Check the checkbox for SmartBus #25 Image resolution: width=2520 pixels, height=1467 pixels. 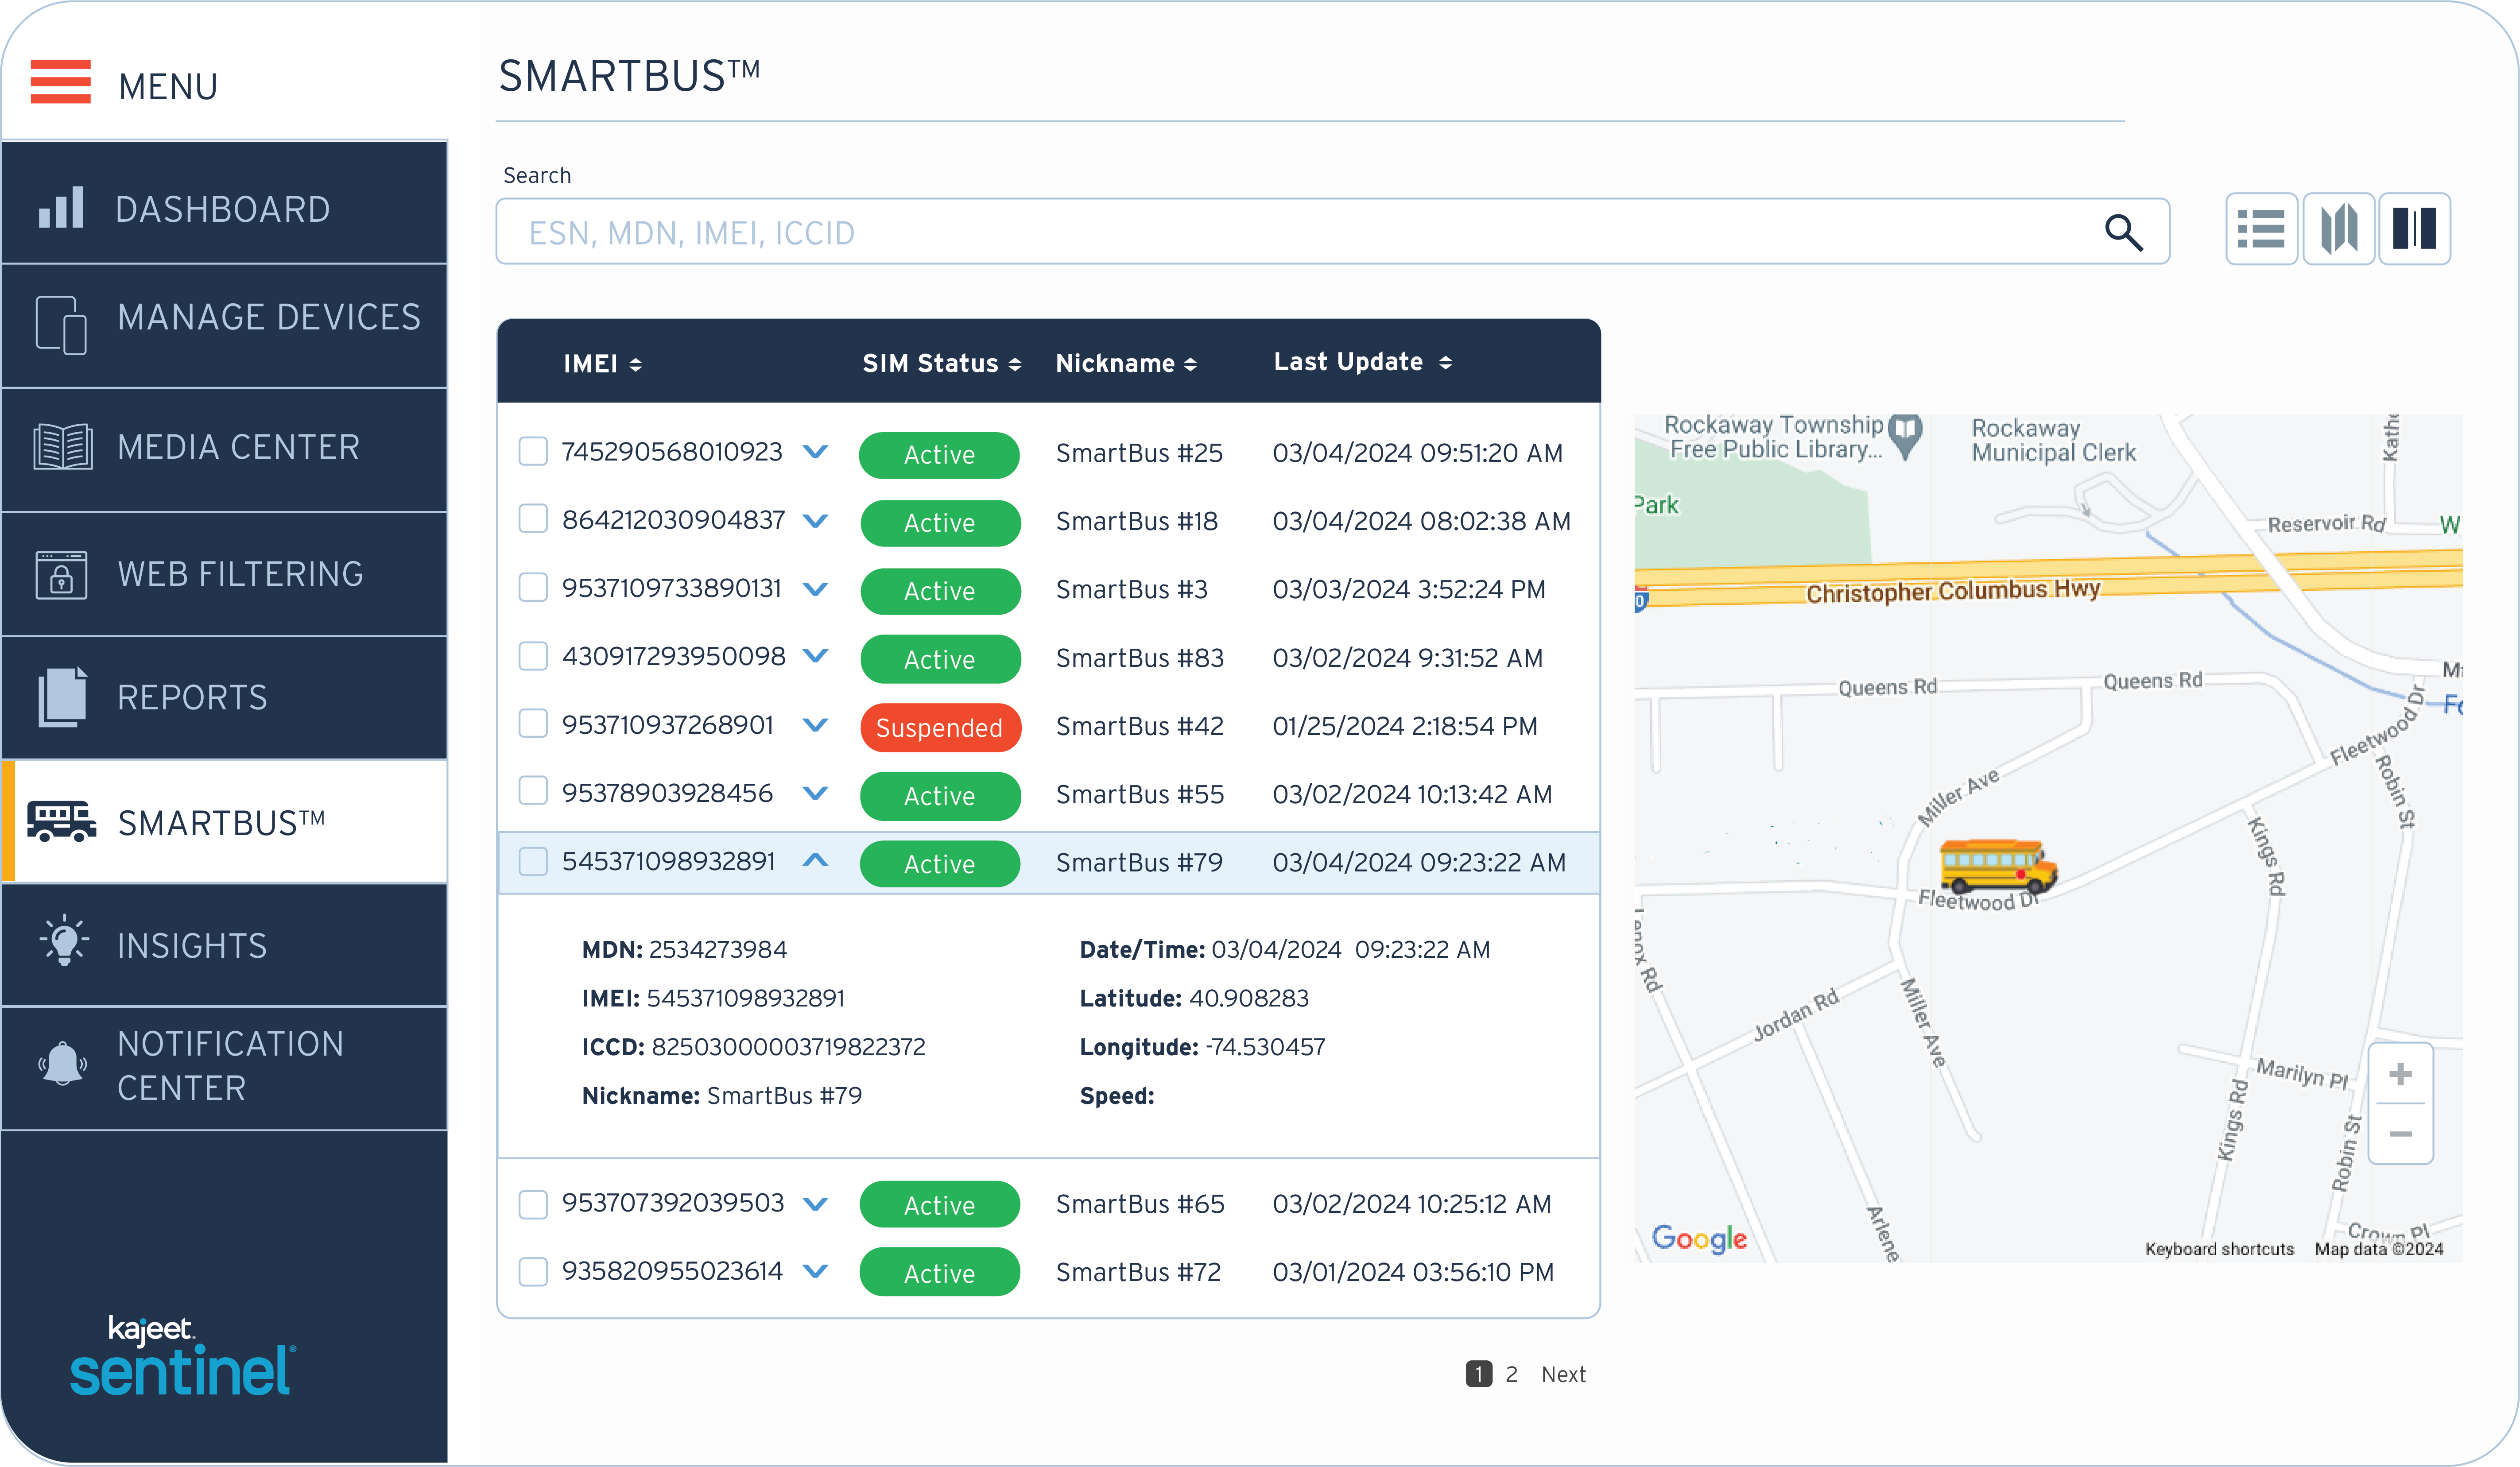(533, 452)
